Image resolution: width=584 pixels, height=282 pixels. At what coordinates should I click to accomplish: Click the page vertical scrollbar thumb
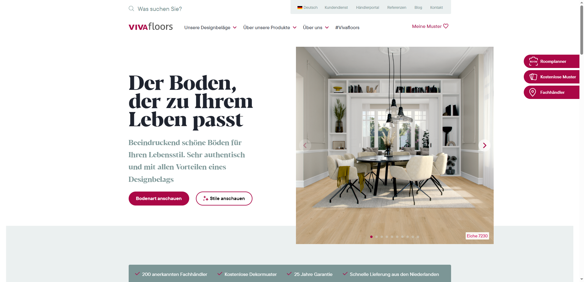pos(582,30)
